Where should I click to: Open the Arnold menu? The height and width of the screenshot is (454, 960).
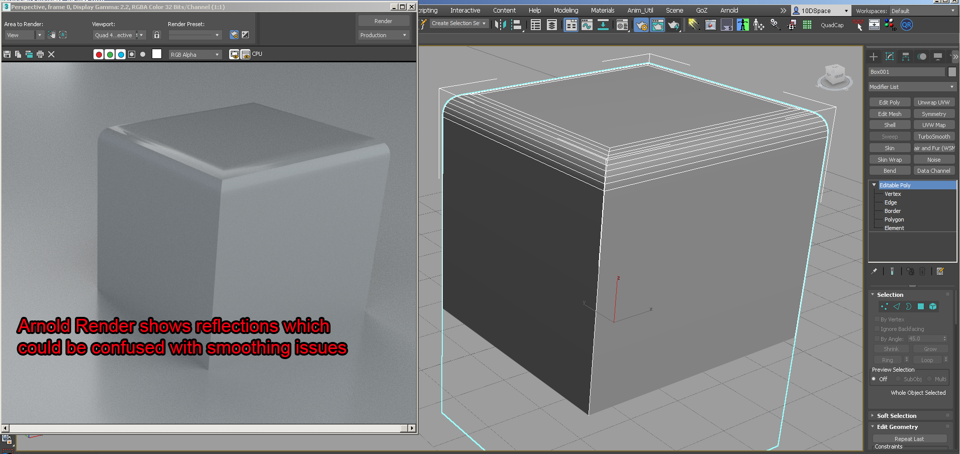point(729,10)
